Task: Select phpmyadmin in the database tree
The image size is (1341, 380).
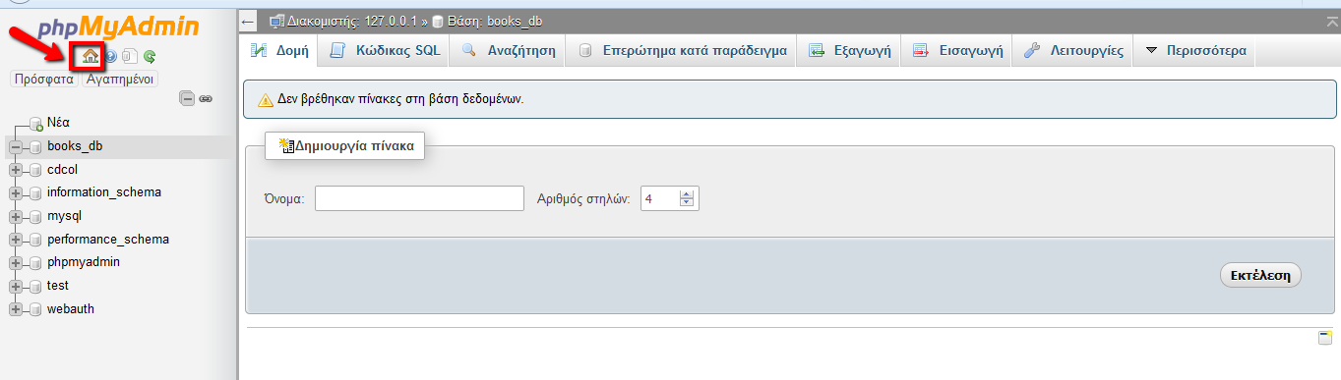Action: 84,262
